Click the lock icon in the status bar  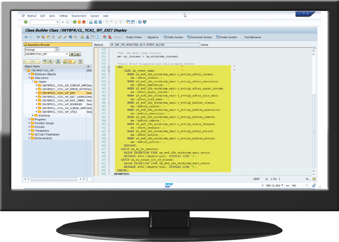point(314,186)
